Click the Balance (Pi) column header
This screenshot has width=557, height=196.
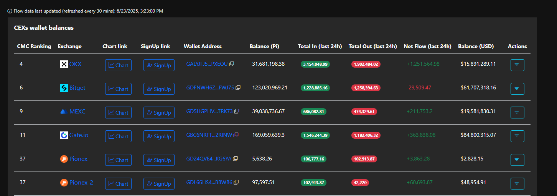coord(264,46)
